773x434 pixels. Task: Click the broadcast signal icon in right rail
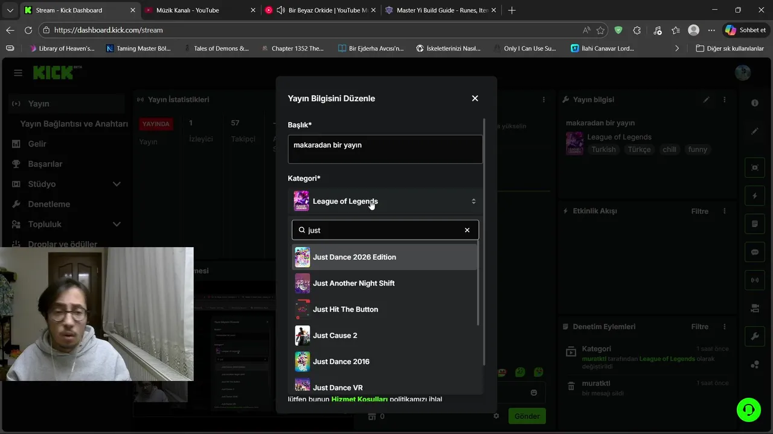(754, 280)
